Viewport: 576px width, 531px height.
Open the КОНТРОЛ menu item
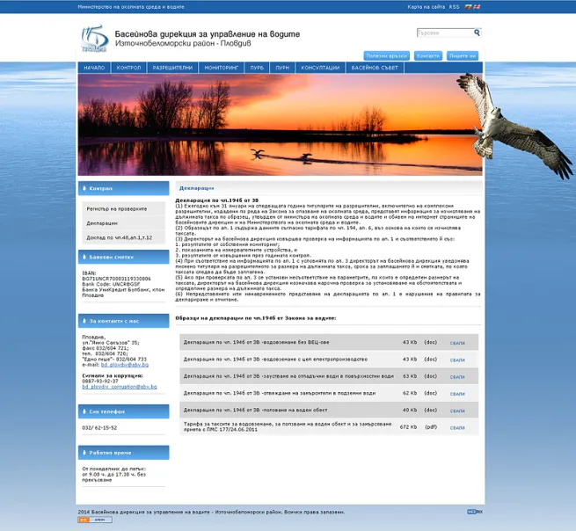tap(128, 68)
